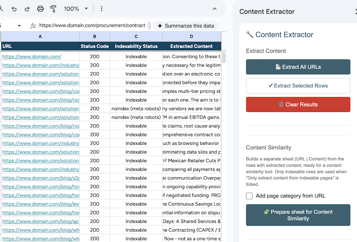Viewport: 357px width, 242px height.
Task: Select cell '? Mexican Retailer Cuts P'
Action: click(192, 161)
